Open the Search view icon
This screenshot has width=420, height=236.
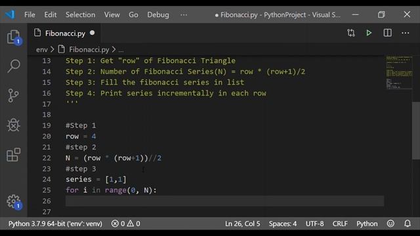(13, 66)
